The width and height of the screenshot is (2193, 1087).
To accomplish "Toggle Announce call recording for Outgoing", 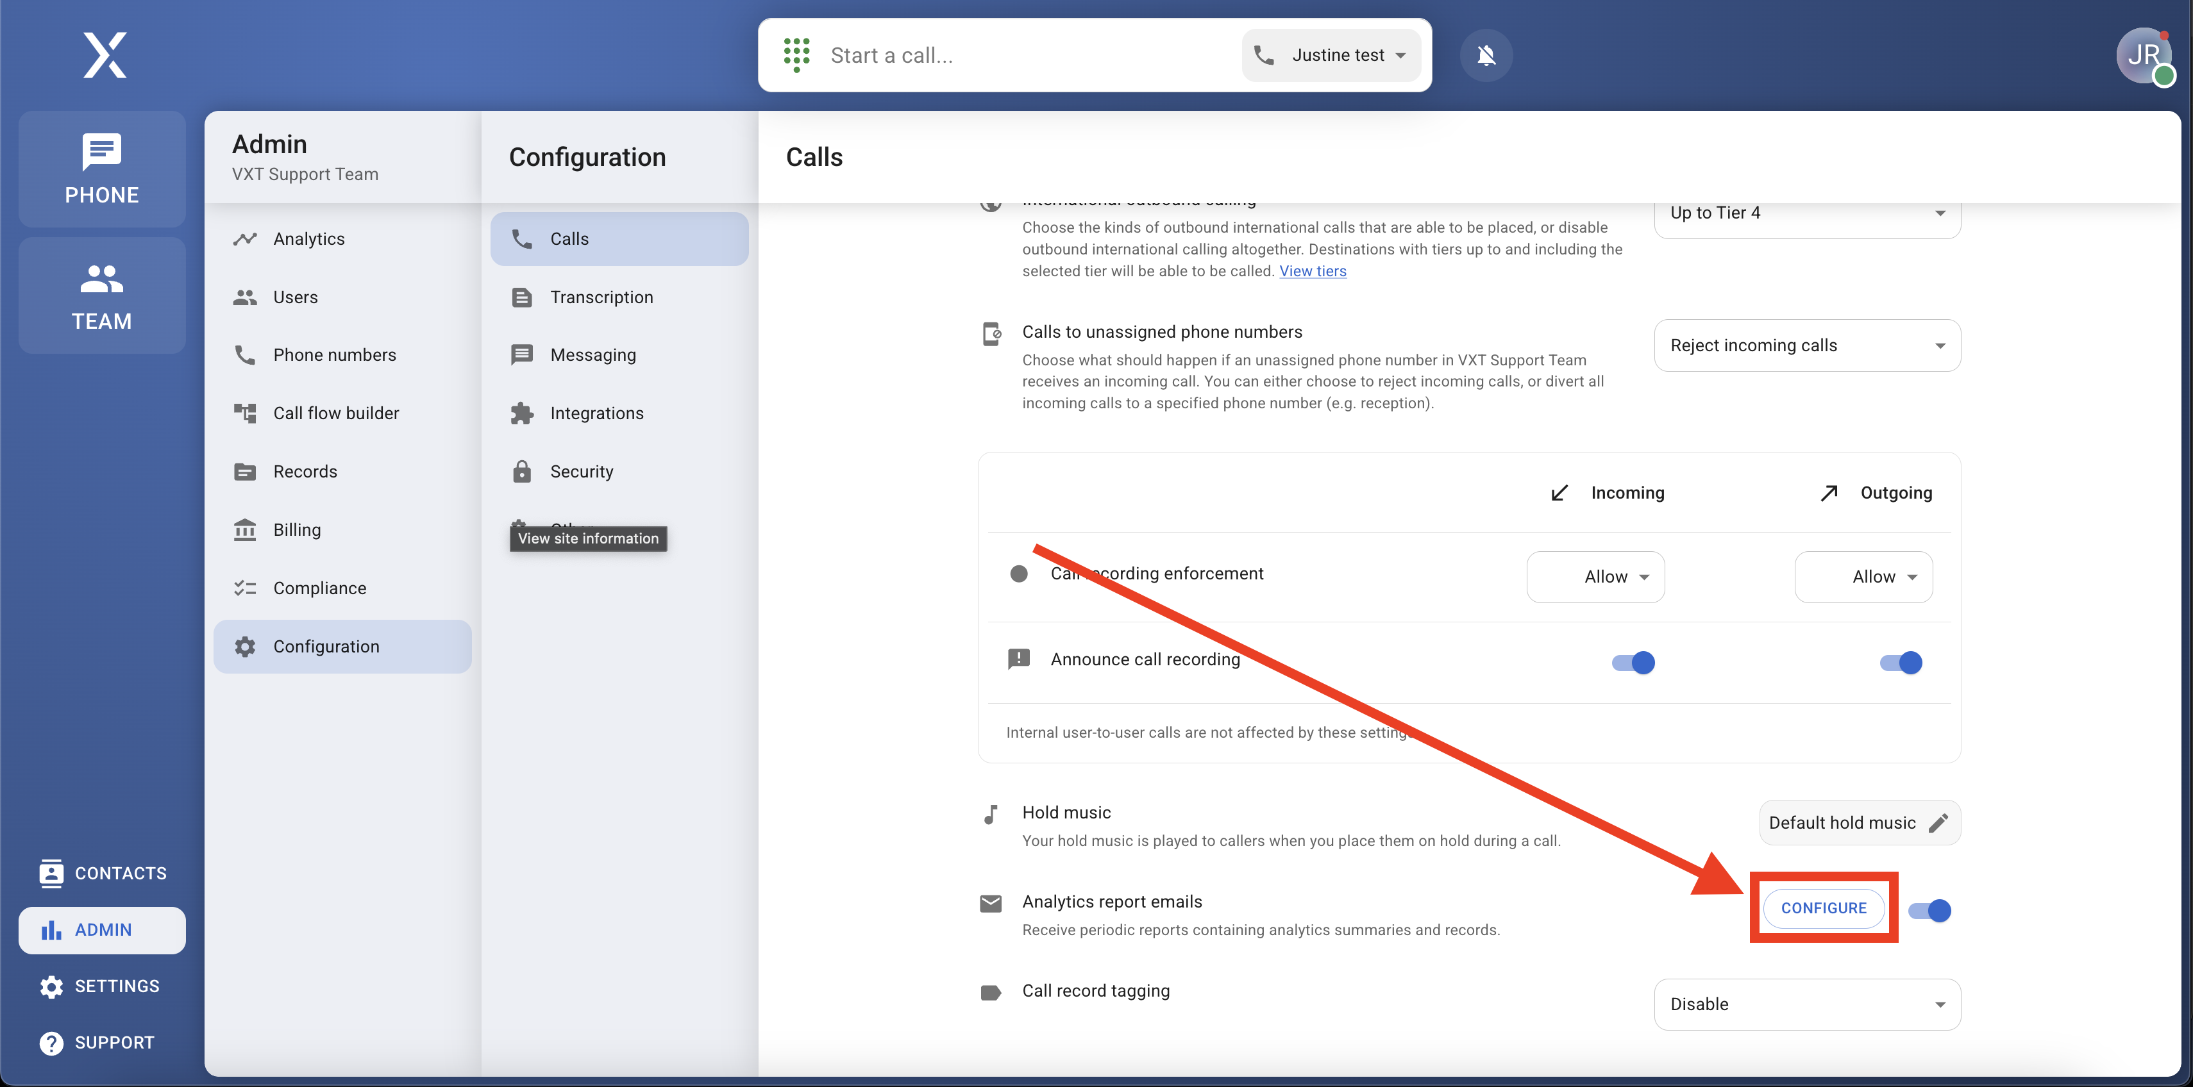I will click(x=1900, y=662).
